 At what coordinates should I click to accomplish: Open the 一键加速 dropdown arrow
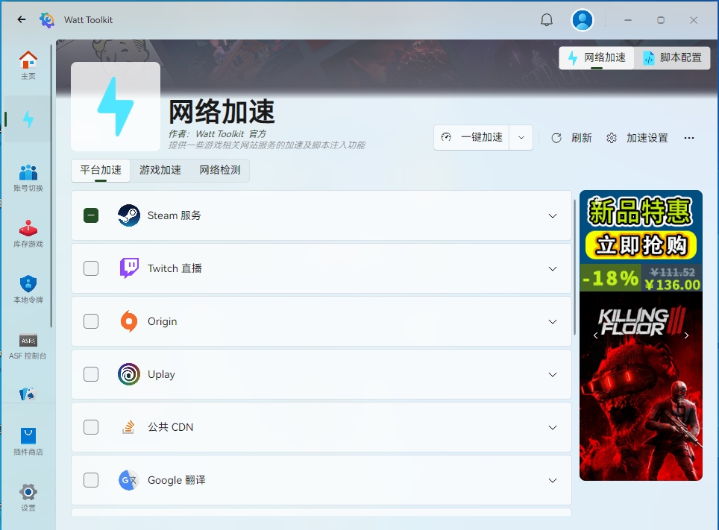521,137
